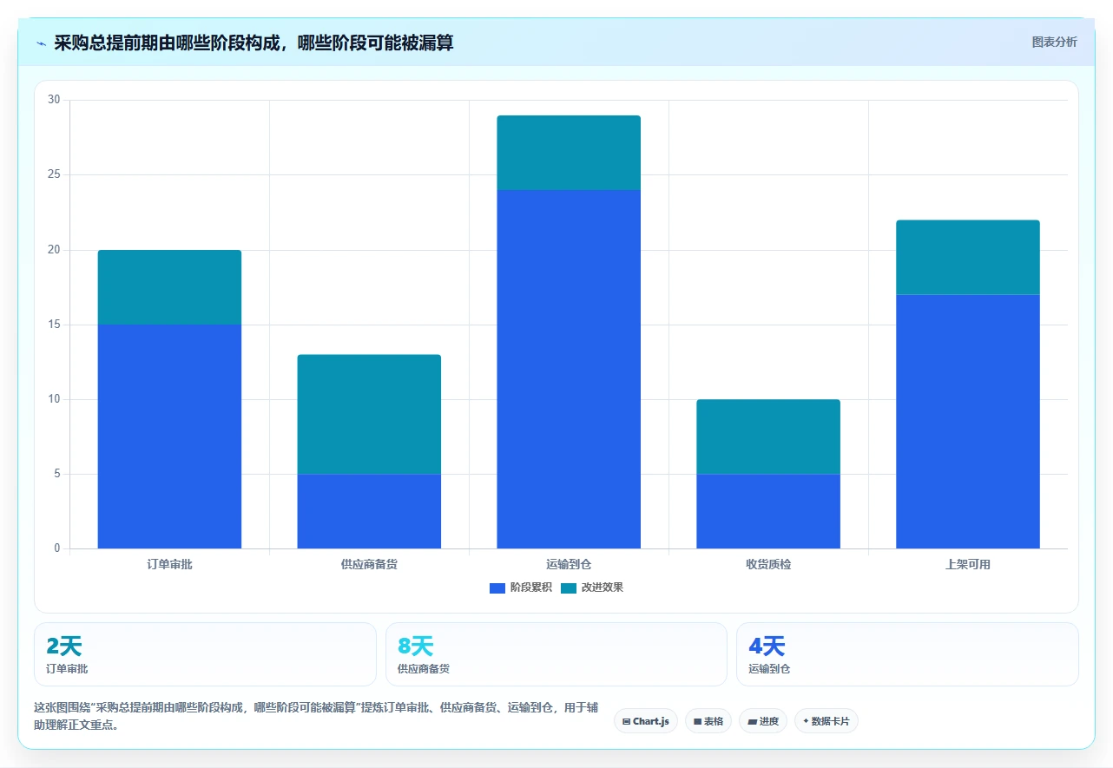Click the 供应商备货 x-axis label under the chart
Viewport: 1113px width, 768px height.
click(369, 564)
